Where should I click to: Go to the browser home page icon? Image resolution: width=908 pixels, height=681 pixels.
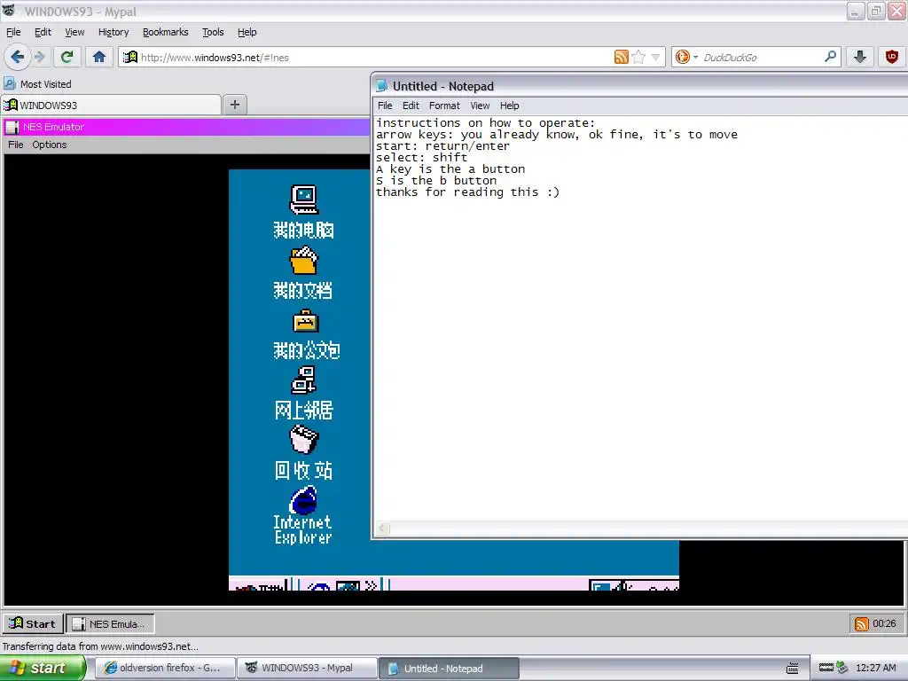pyautogui.click(x=99, y=57)
